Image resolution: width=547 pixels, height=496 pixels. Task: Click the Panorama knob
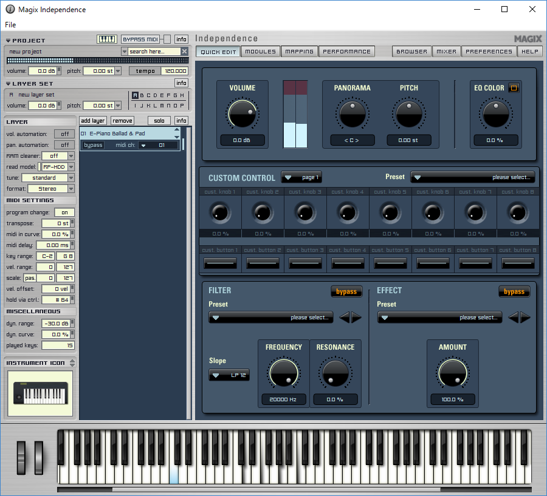coord(353,114)
